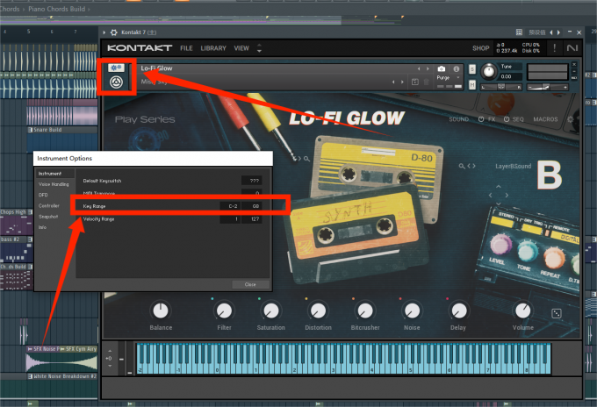Select Voice Handling in Instrument Options
This screenshot has height=407, width=597.
pos(54,184)
